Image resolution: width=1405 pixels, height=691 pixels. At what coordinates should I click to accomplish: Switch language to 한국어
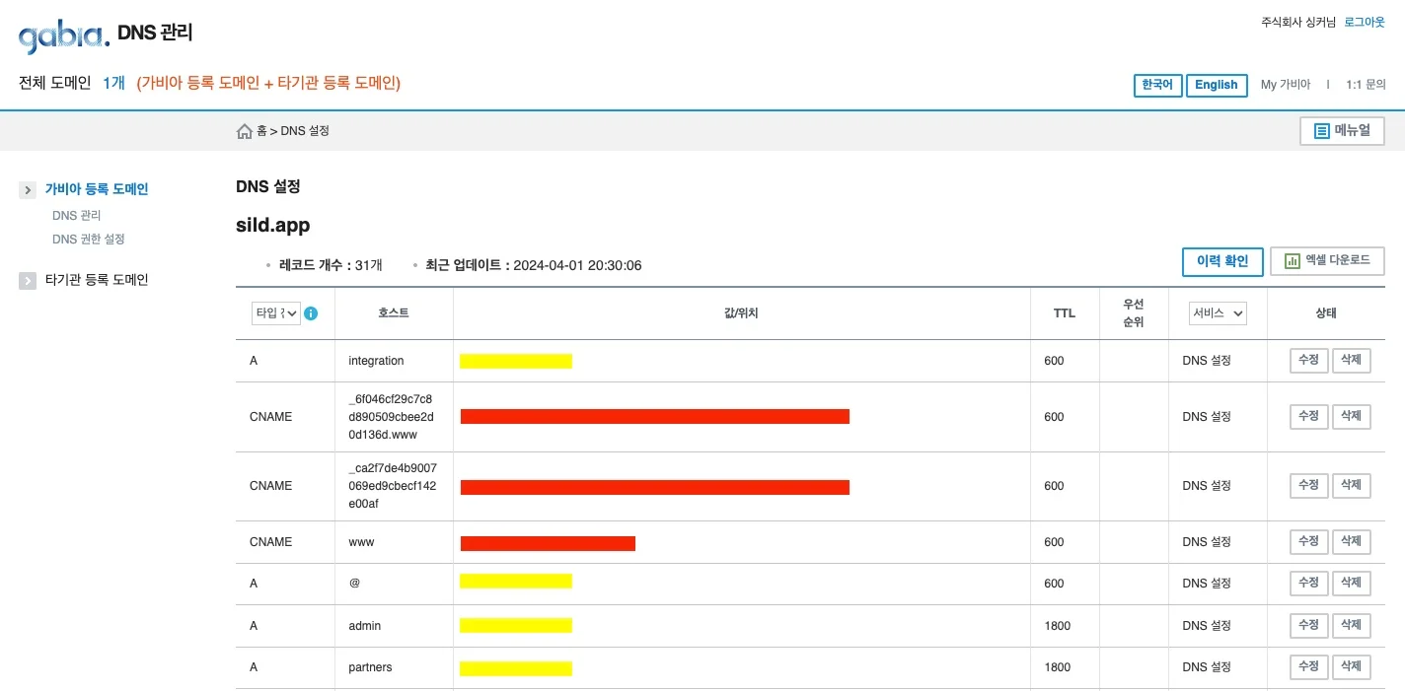[1157, 86]
